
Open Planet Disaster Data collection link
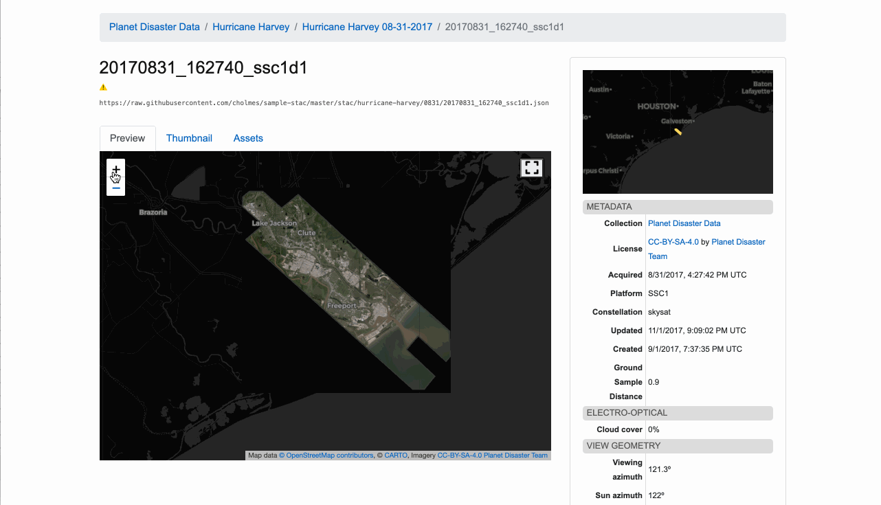[684, 223]
